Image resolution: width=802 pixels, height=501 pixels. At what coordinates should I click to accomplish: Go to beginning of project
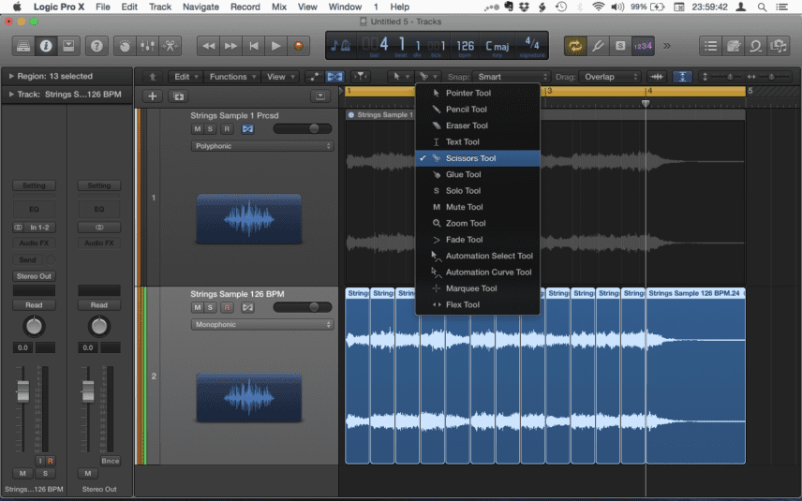pyautogui.click(x=253, y=46)
